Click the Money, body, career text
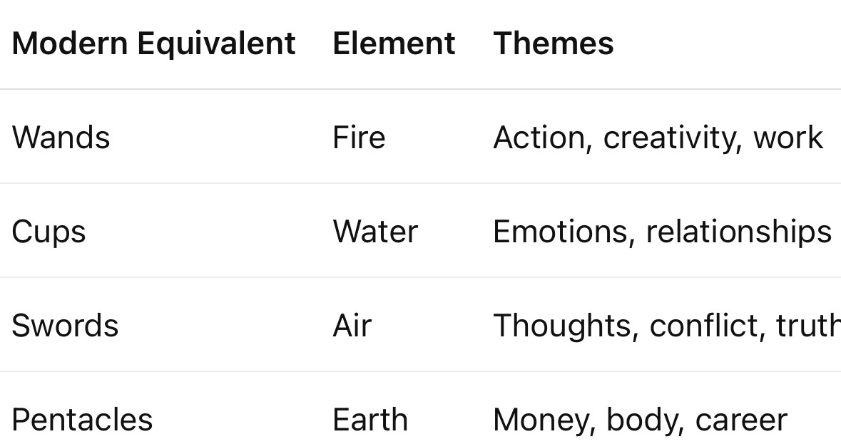The width and height of the screenshot is (841, 444). click(x=641, y=420)
